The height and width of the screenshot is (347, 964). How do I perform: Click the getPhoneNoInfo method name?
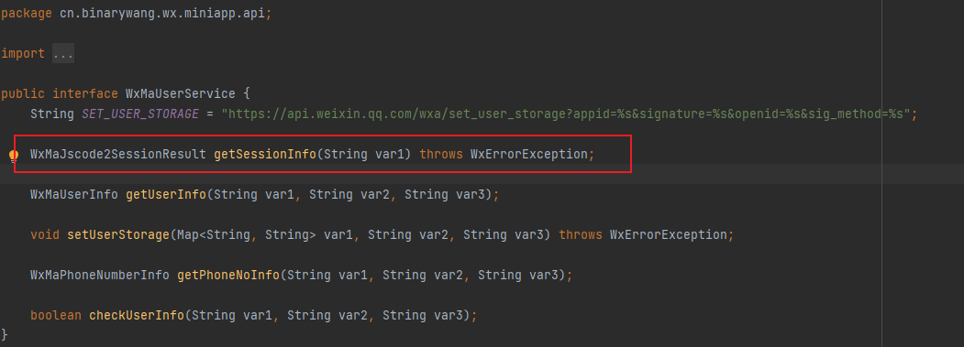pos(228,276)
